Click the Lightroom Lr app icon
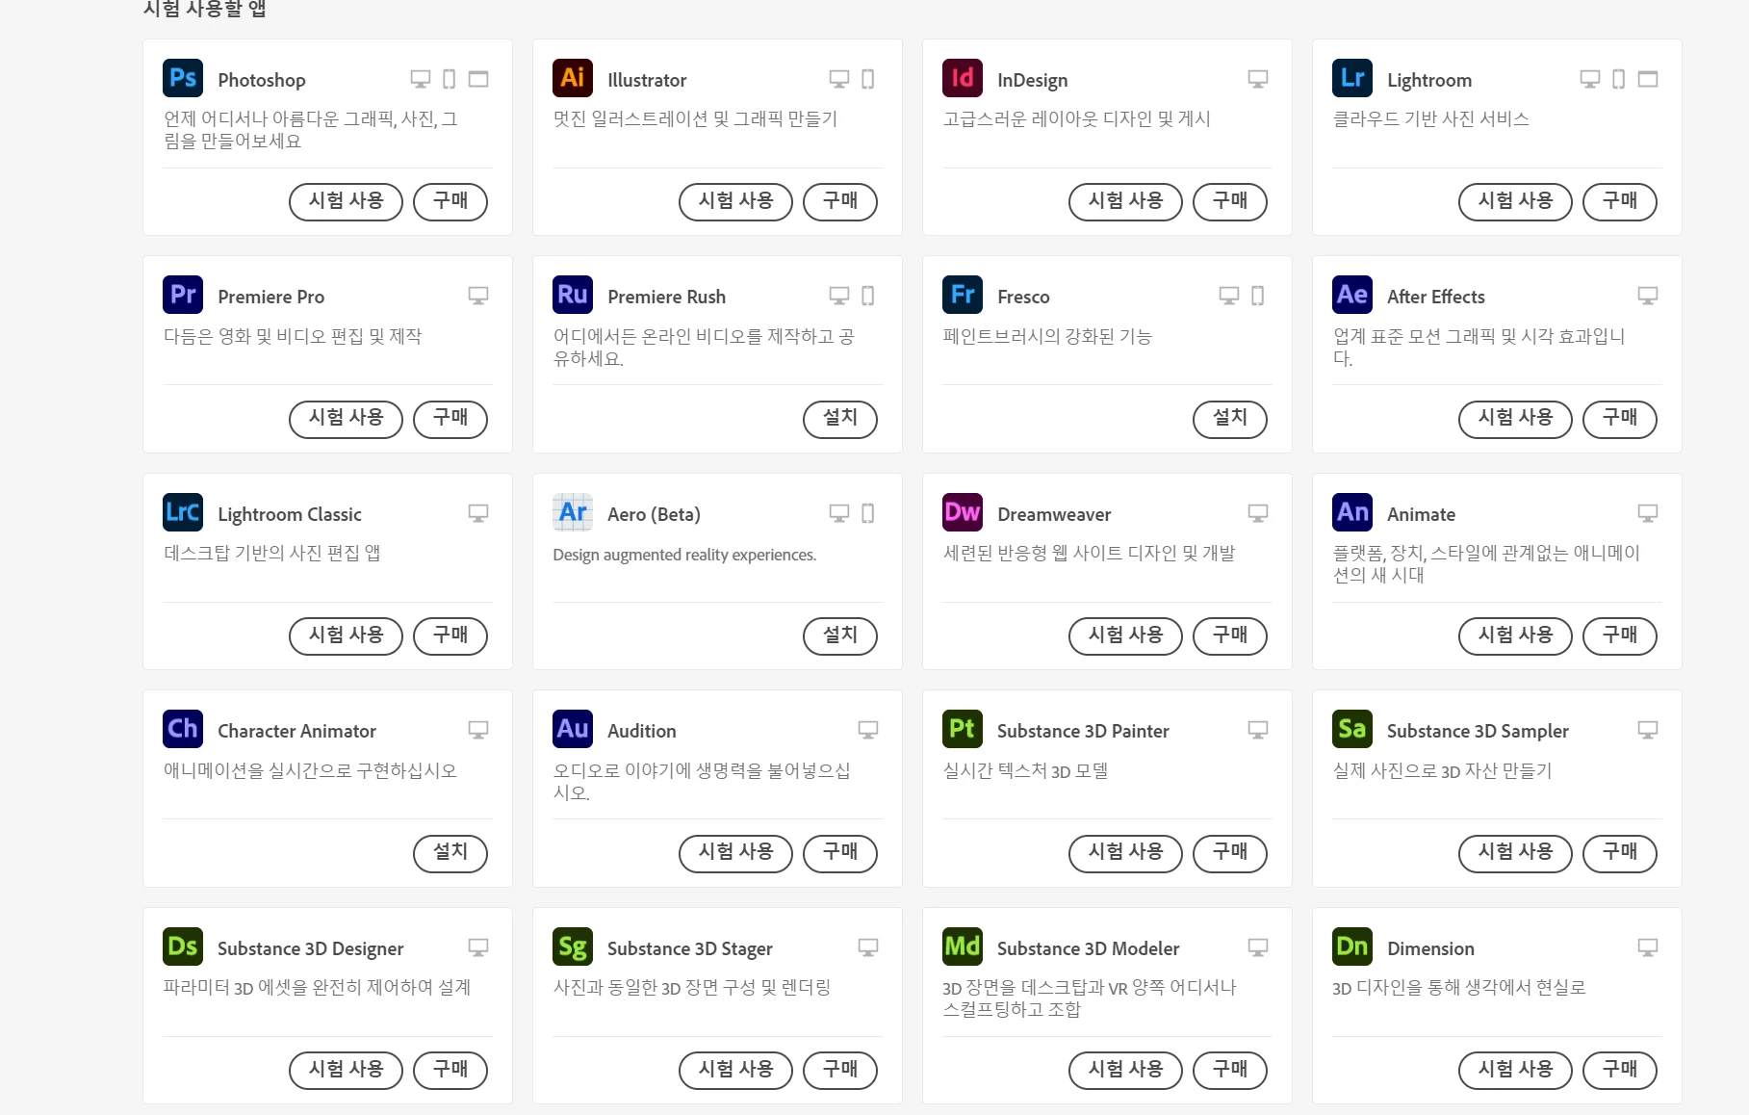 [1352, 78]
